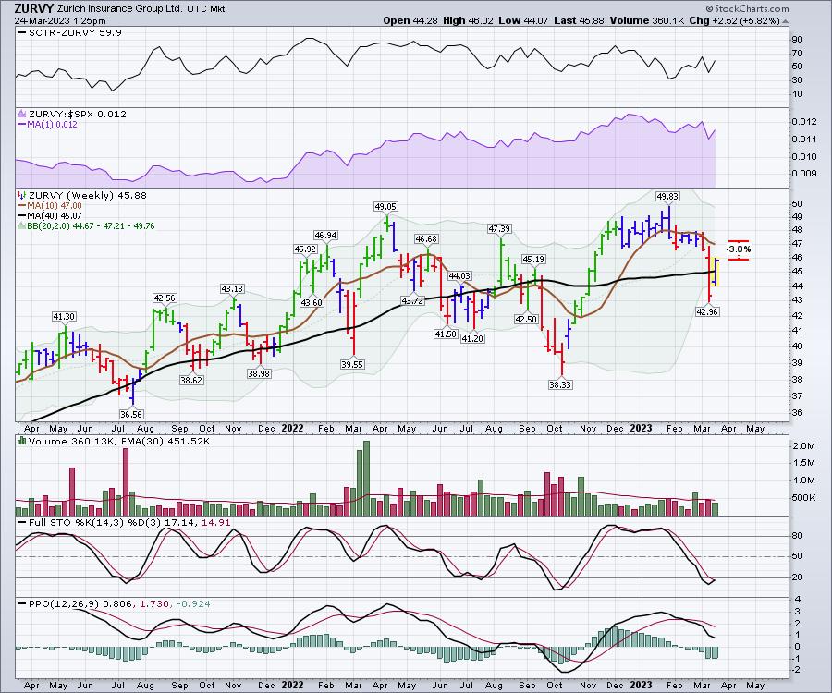This screenshot has width=832, height=693.
Task: Click the -3.0% red range annotation
Action: (739, 249)
